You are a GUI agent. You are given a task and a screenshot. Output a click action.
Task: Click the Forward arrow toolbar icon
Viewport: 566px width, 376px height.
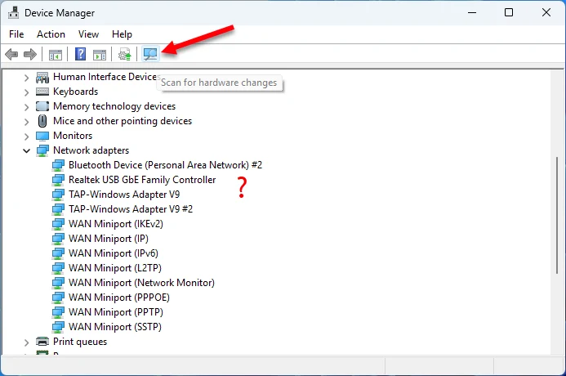[30, 55]
